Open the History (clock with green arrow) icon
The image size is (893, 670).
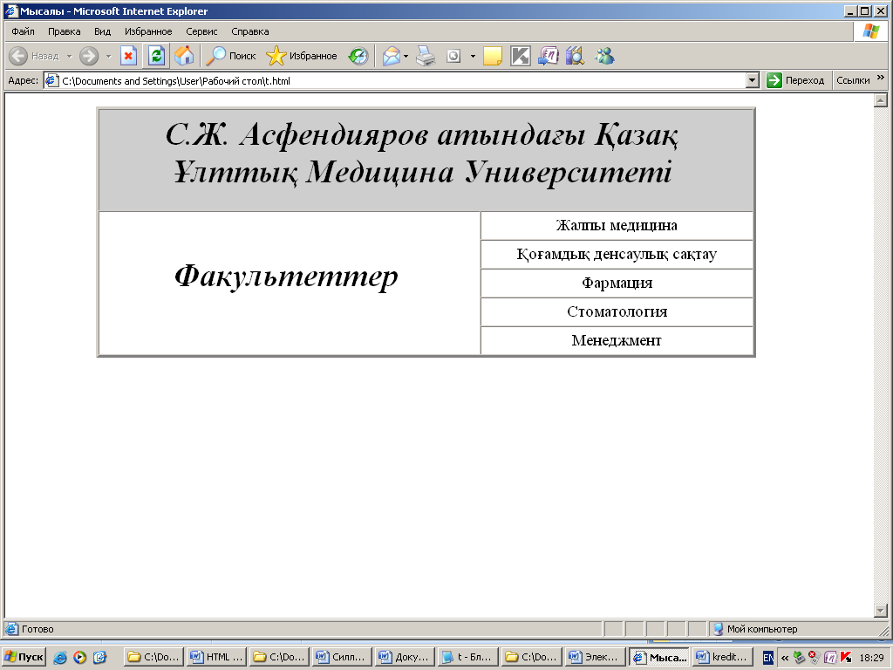(358, 56)
